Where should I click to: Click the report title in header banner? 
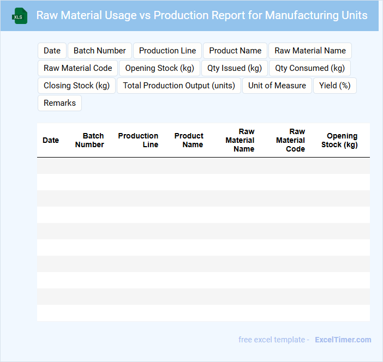coord(201,15)
